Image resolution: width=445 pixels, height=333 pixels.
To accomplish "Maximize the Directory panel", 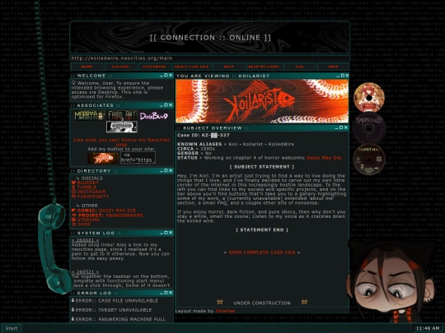I will click(x=166, y=170).
